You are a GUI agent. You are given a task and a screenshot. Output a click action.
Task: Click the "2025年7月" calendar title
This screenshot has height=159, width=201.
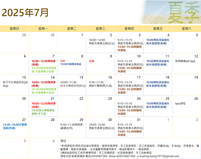(25, 13)
